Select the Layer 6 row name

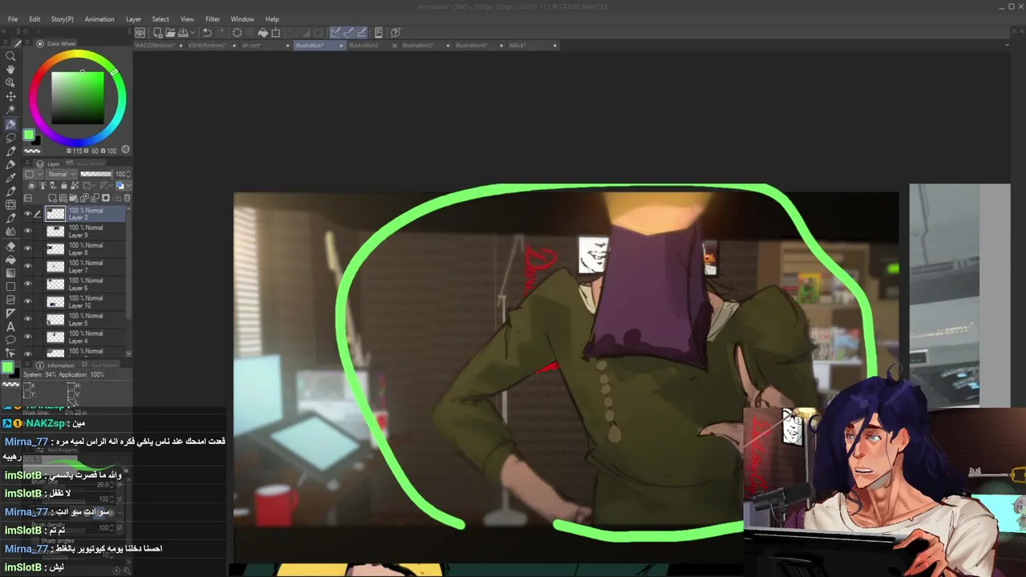[78, 288]
